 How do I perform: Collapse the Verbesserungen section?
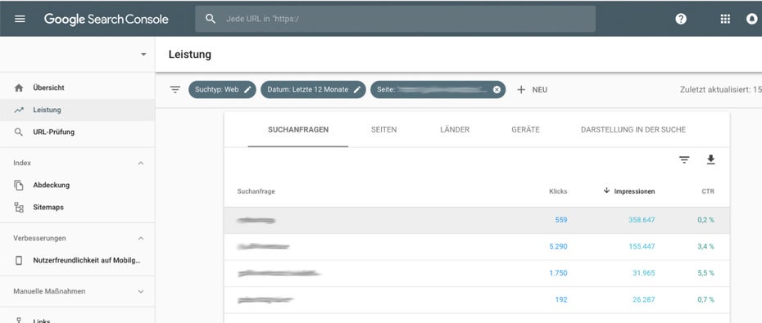(141, 239)
